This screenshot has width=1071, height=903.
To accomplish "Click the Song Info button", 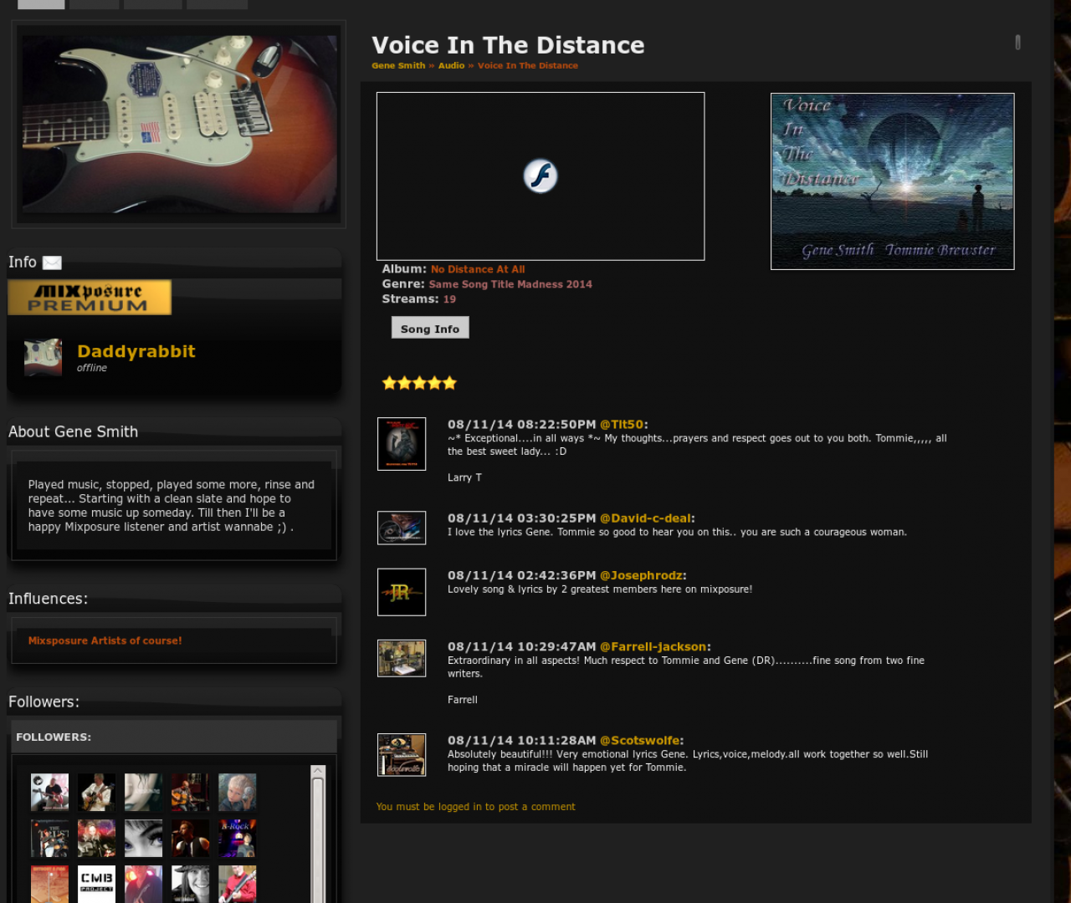I will 430,328.
